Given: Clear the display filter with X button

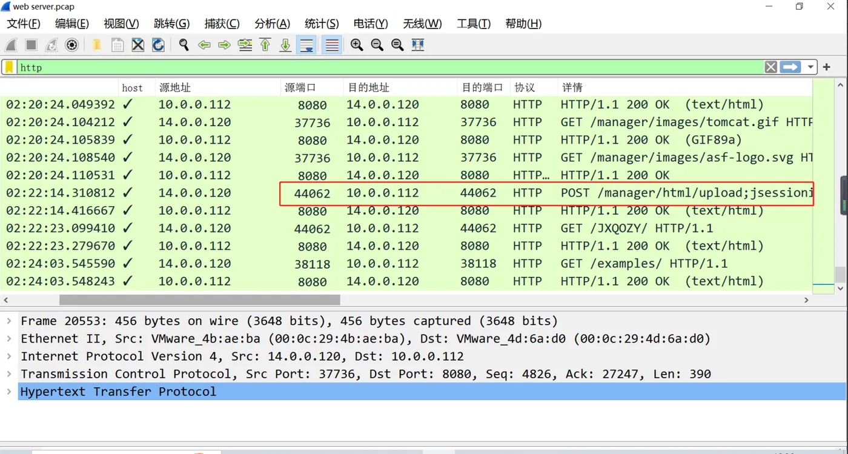Looking at the screenshot, I should (x=770, y=67).
